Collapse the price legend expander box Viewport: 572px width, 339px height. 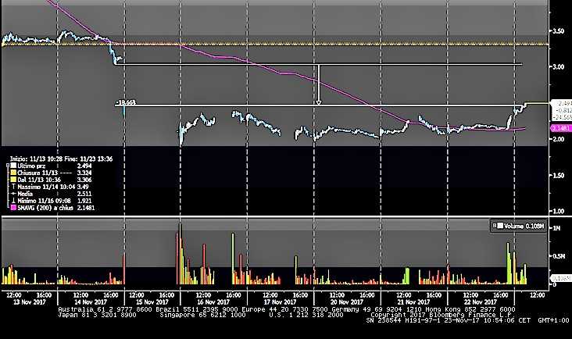8,166
